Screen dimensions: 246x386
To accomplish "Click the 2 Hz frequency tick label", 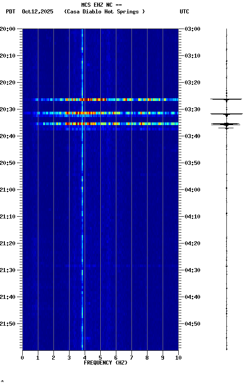I will (x=53, y=358).
